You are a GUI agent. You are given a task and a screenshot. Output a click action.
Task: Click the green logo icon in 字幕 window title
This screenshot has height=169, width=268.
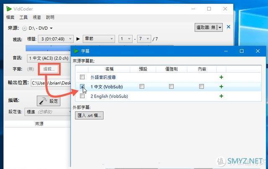tap(76, 51)
